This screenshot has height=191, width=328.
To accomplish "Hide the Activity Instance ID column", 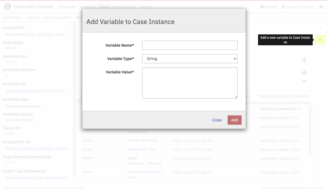I will 299,109.
